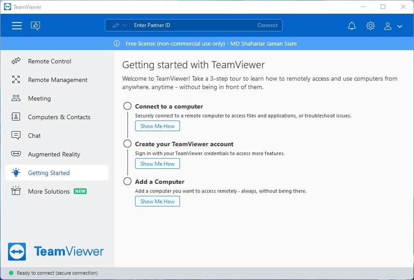Screen dimensions: 414x280
Task: Click the Connect to a computer heading
Action: click(x=169, y=106)
